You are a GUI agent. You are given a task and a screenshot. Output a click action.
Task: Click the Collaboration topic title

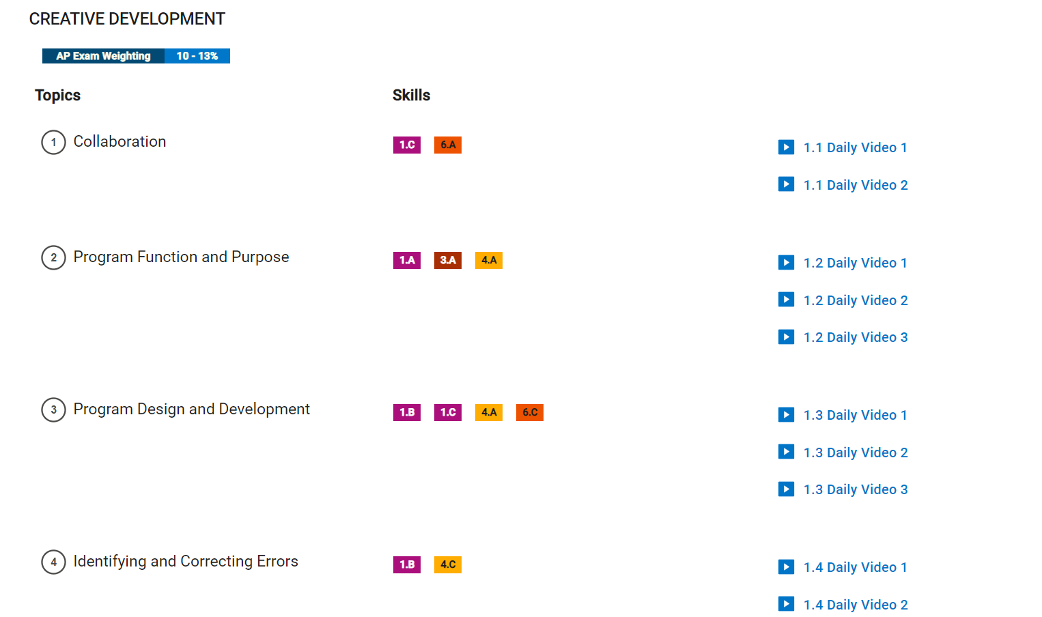click(x=119, y=141)
